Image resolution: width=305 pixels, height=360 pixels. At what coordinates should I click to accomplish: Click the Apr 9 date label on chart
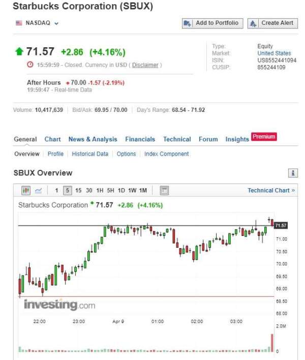(118, 321)
